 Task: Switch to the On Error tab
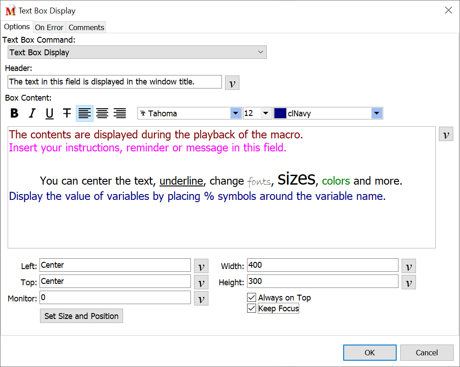[49, 27]
